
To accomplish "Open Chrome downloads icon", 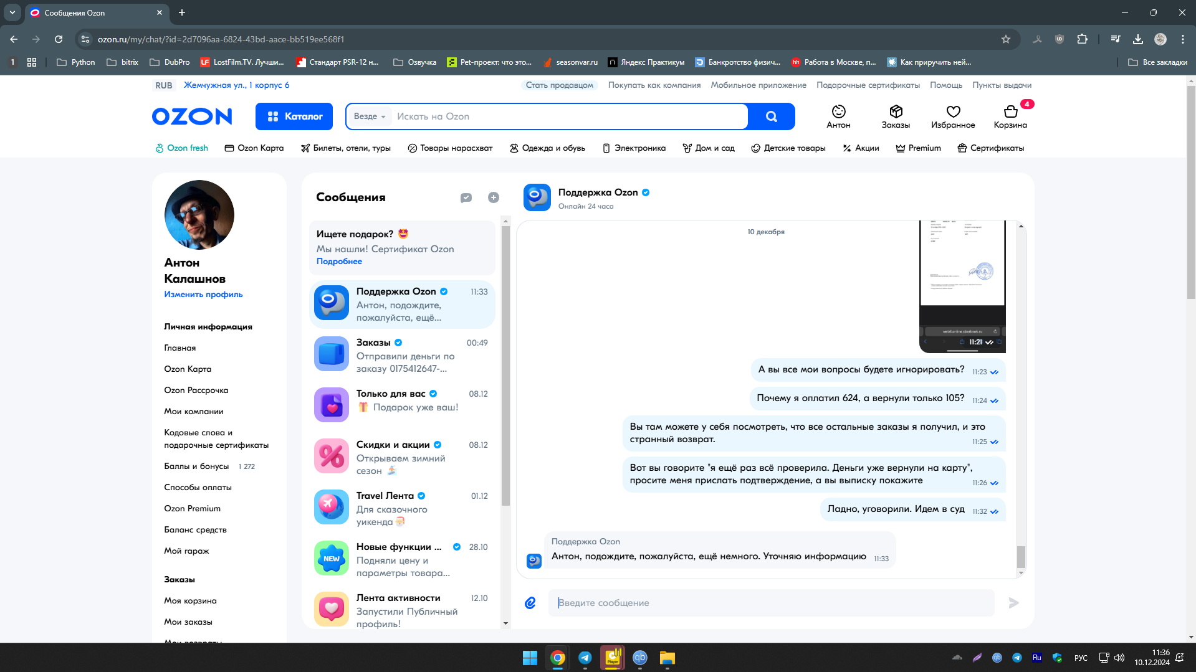I will pos(1138,39).
